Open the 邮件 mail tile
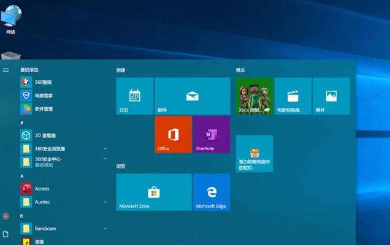390x245 pixels. [193, 96]
